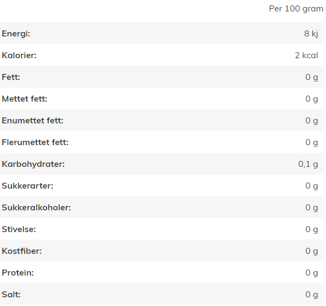Image resolution: width=326 pixels, height=306 pixels.
Task: Select the Energi label
Action: (16, 34)
